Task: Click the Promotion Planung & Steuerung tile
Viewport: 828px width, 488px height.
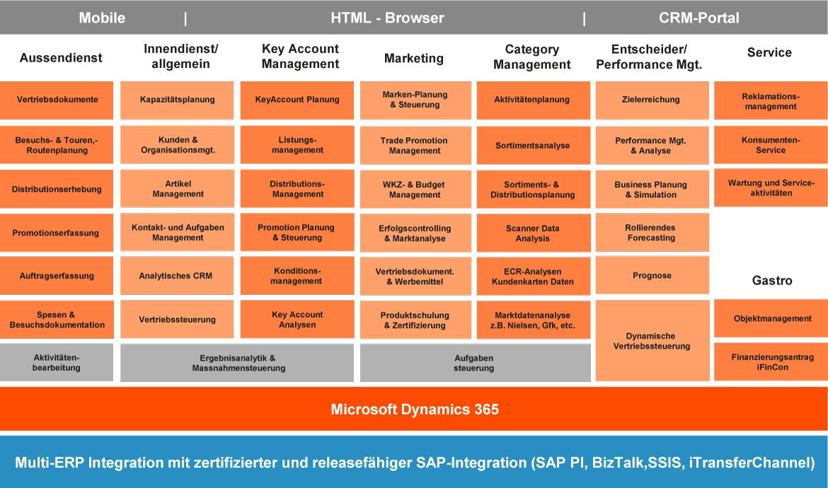Action: tap(297, 233)
